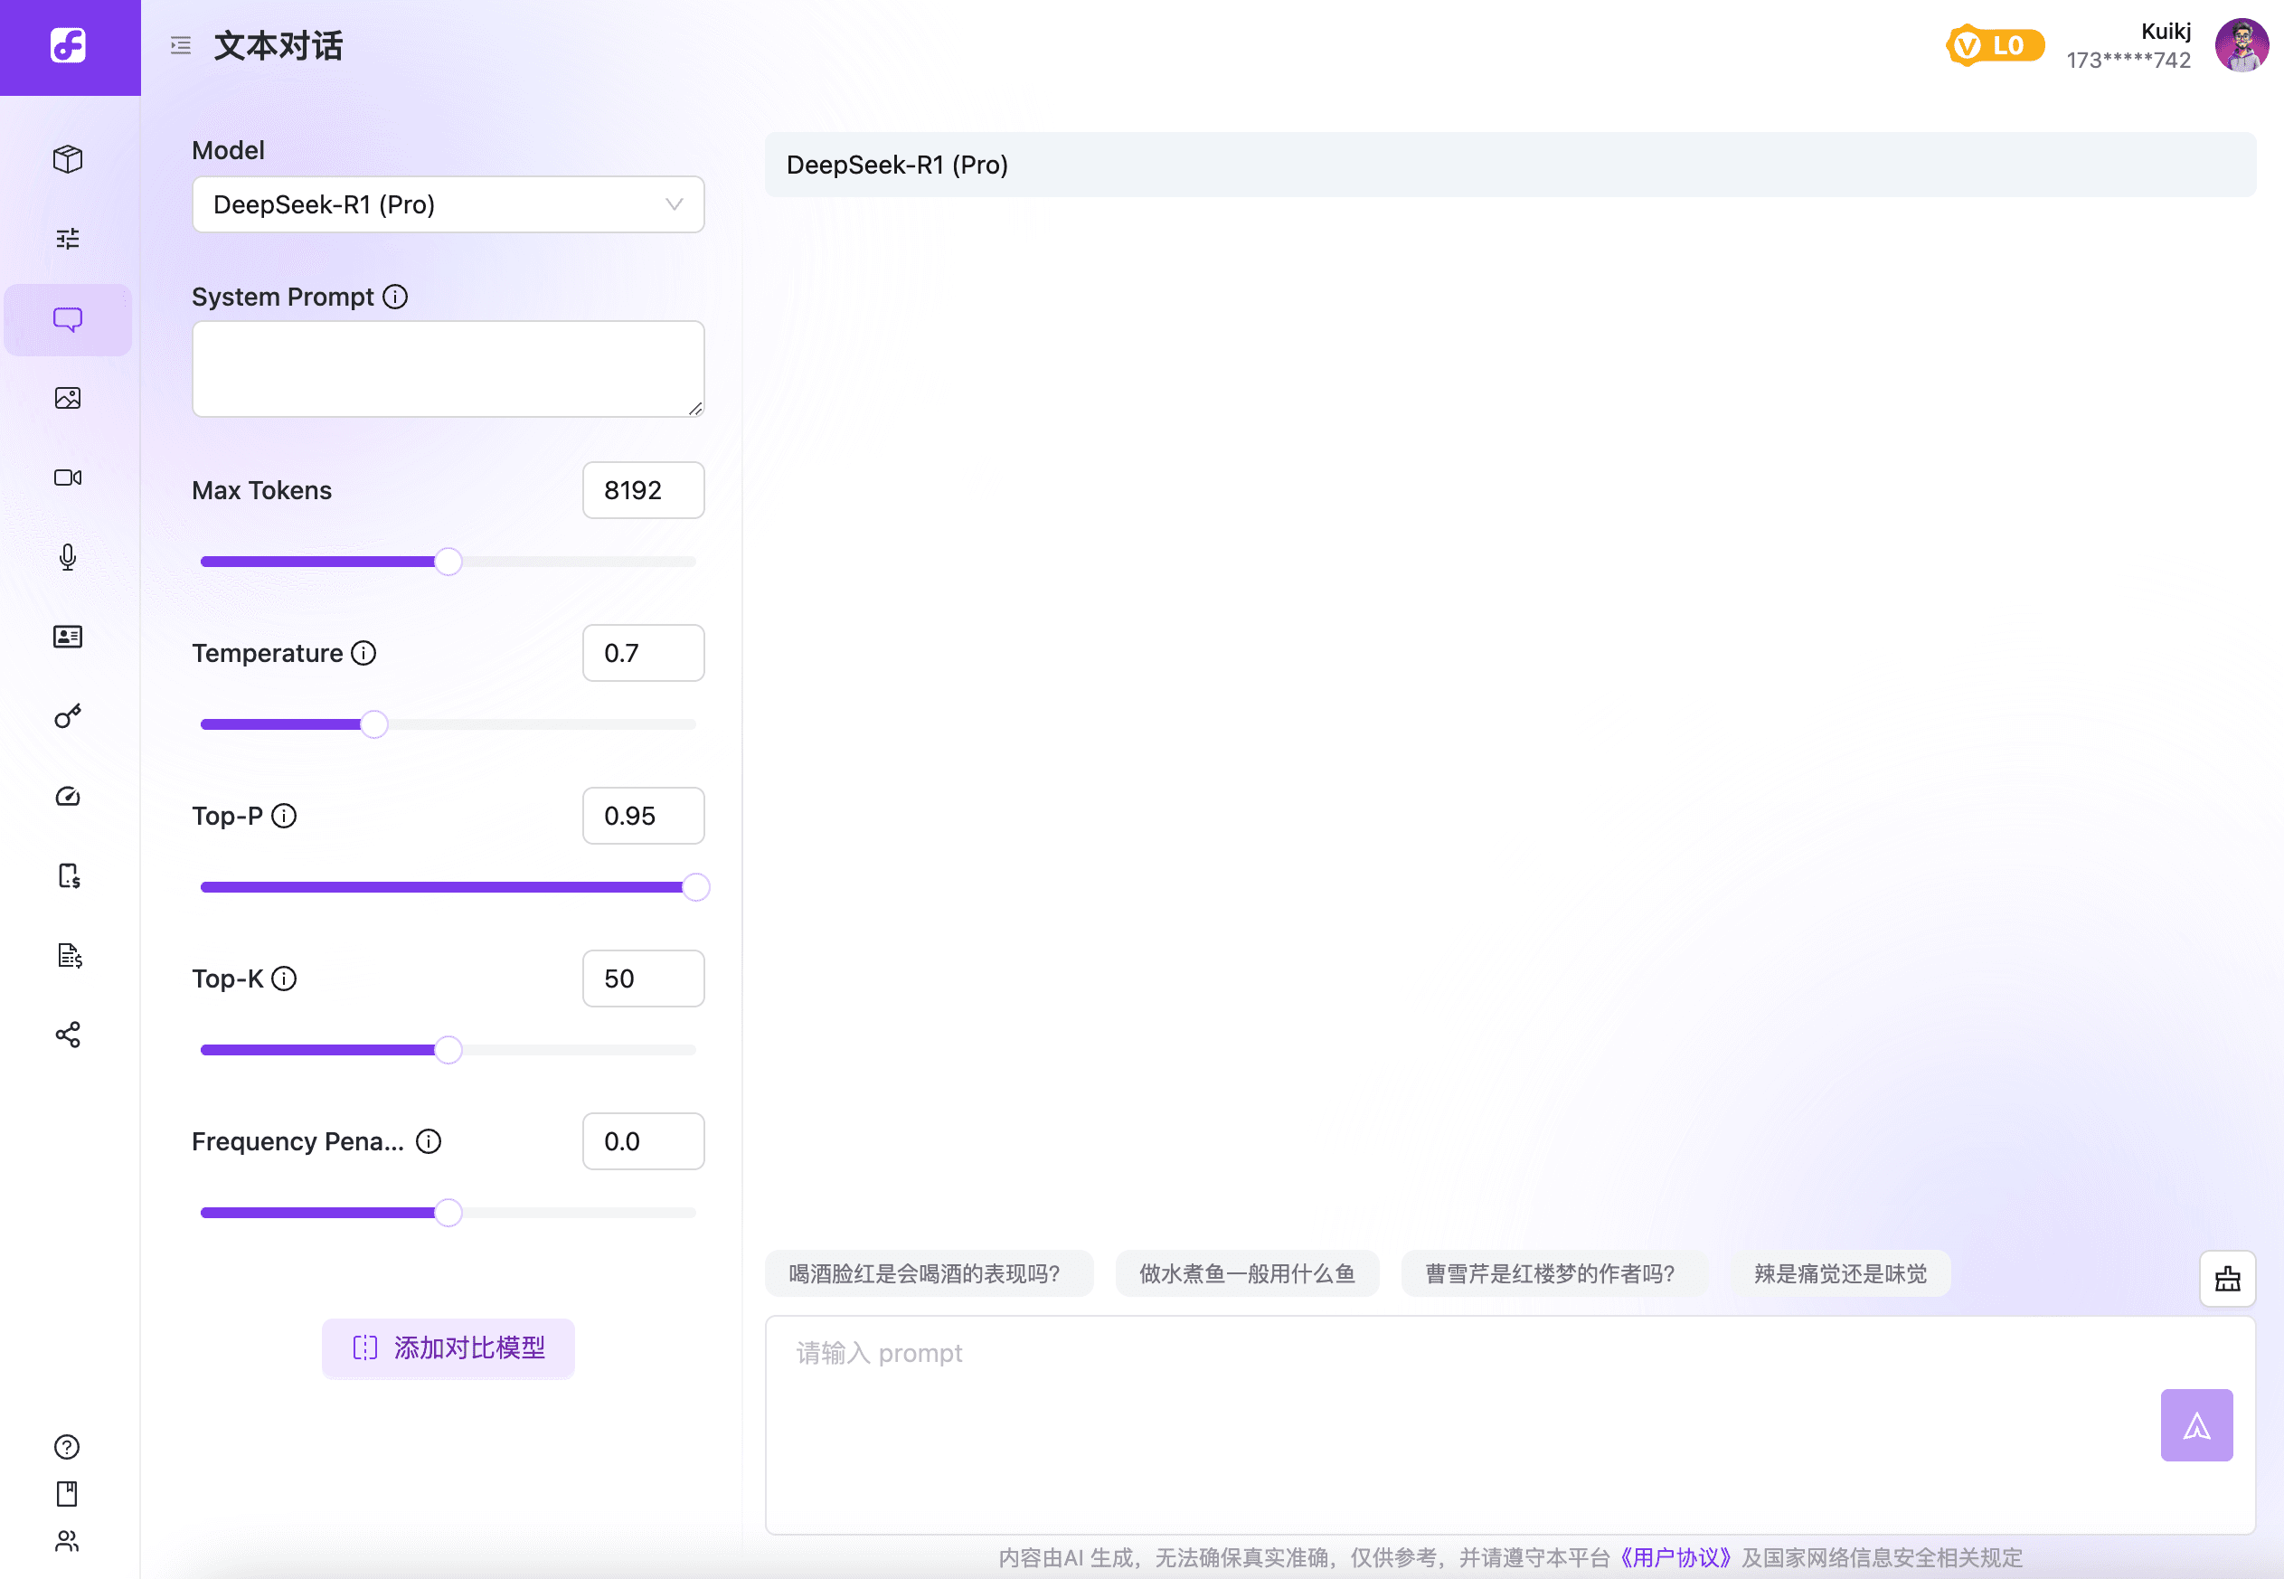Click the Kuikj username at top right
Viewport: 2284px width, 1579px height.
2166,31
